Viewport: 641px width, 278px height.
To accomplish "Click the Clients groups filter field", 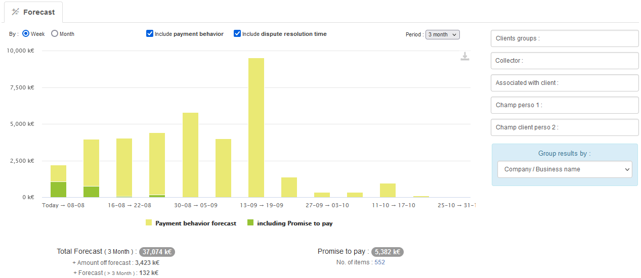I will 564,38.
